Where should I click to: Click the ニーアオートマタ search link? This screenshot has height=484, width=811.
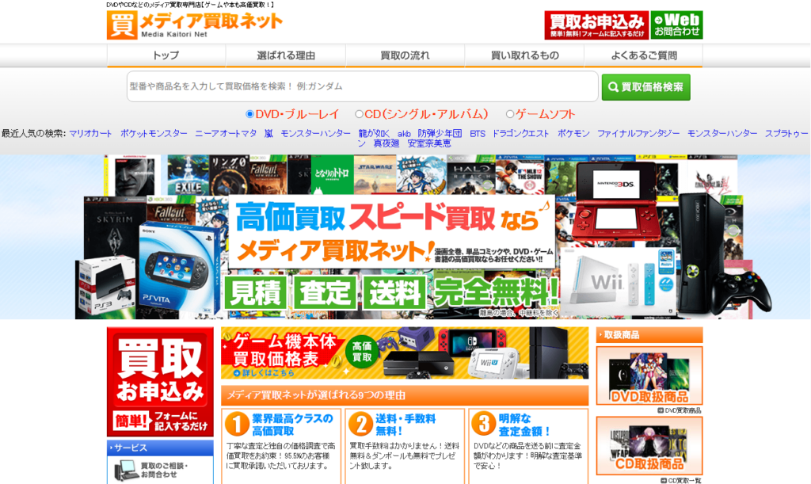tap(226, 133)
